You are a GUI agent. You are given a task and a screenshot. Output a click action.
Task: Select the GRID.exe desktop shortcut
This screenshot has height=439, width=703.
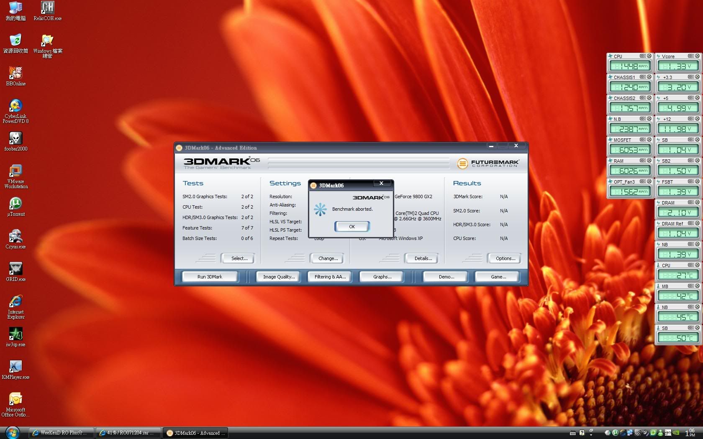(15, 272)
